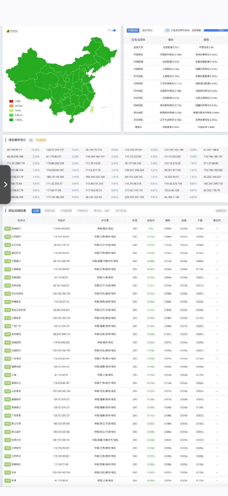Click the lightning bolt icon beside the switch
The height and width of the screenshot is (496, 228).
[x=109, y=30]
